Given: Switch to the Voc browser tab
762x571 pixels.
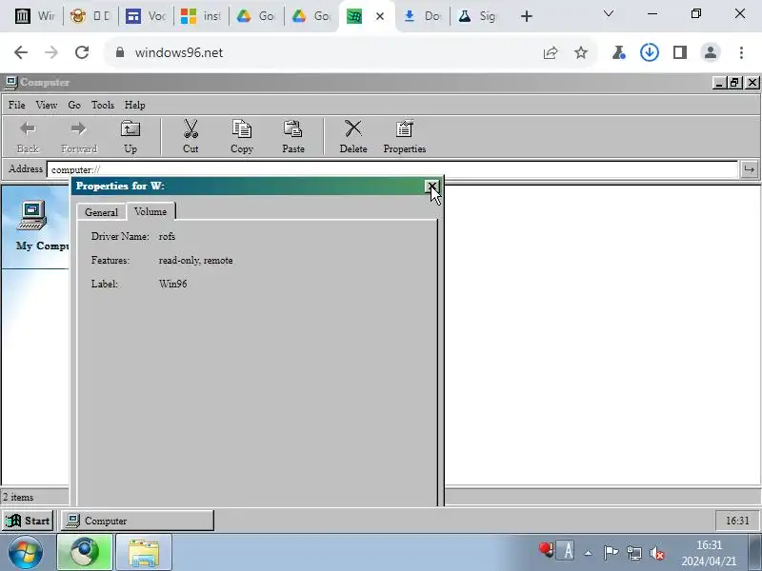Looking at the screenshot, I should [x=146, y=16].
